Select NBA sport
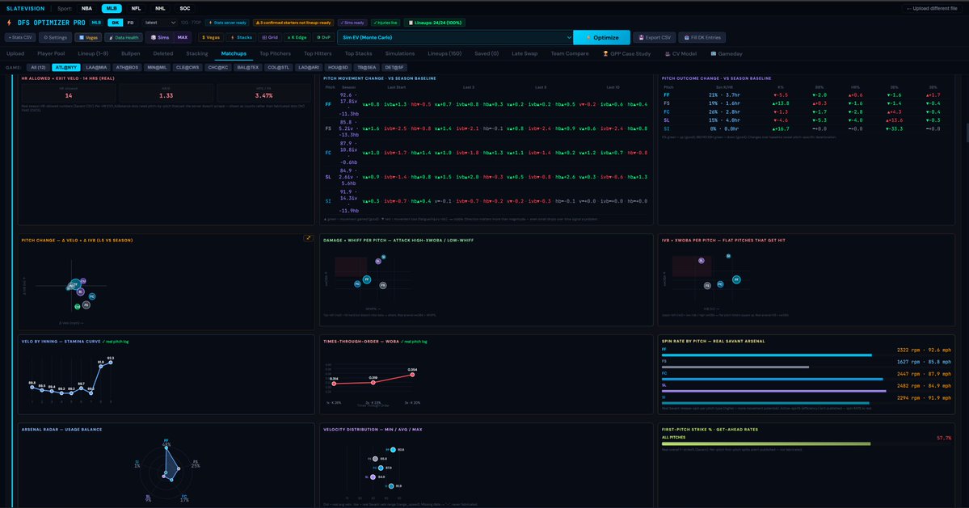Image resolution: width=969 pixels, height=508 pixels. 86,9
